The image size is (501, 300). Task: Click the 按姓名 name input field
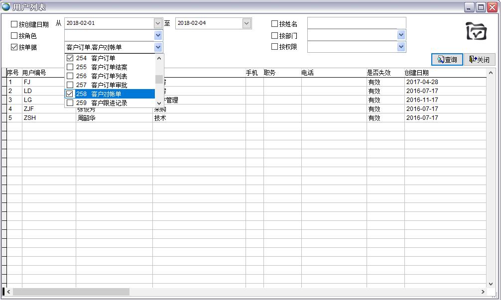(x=356, y=23)
